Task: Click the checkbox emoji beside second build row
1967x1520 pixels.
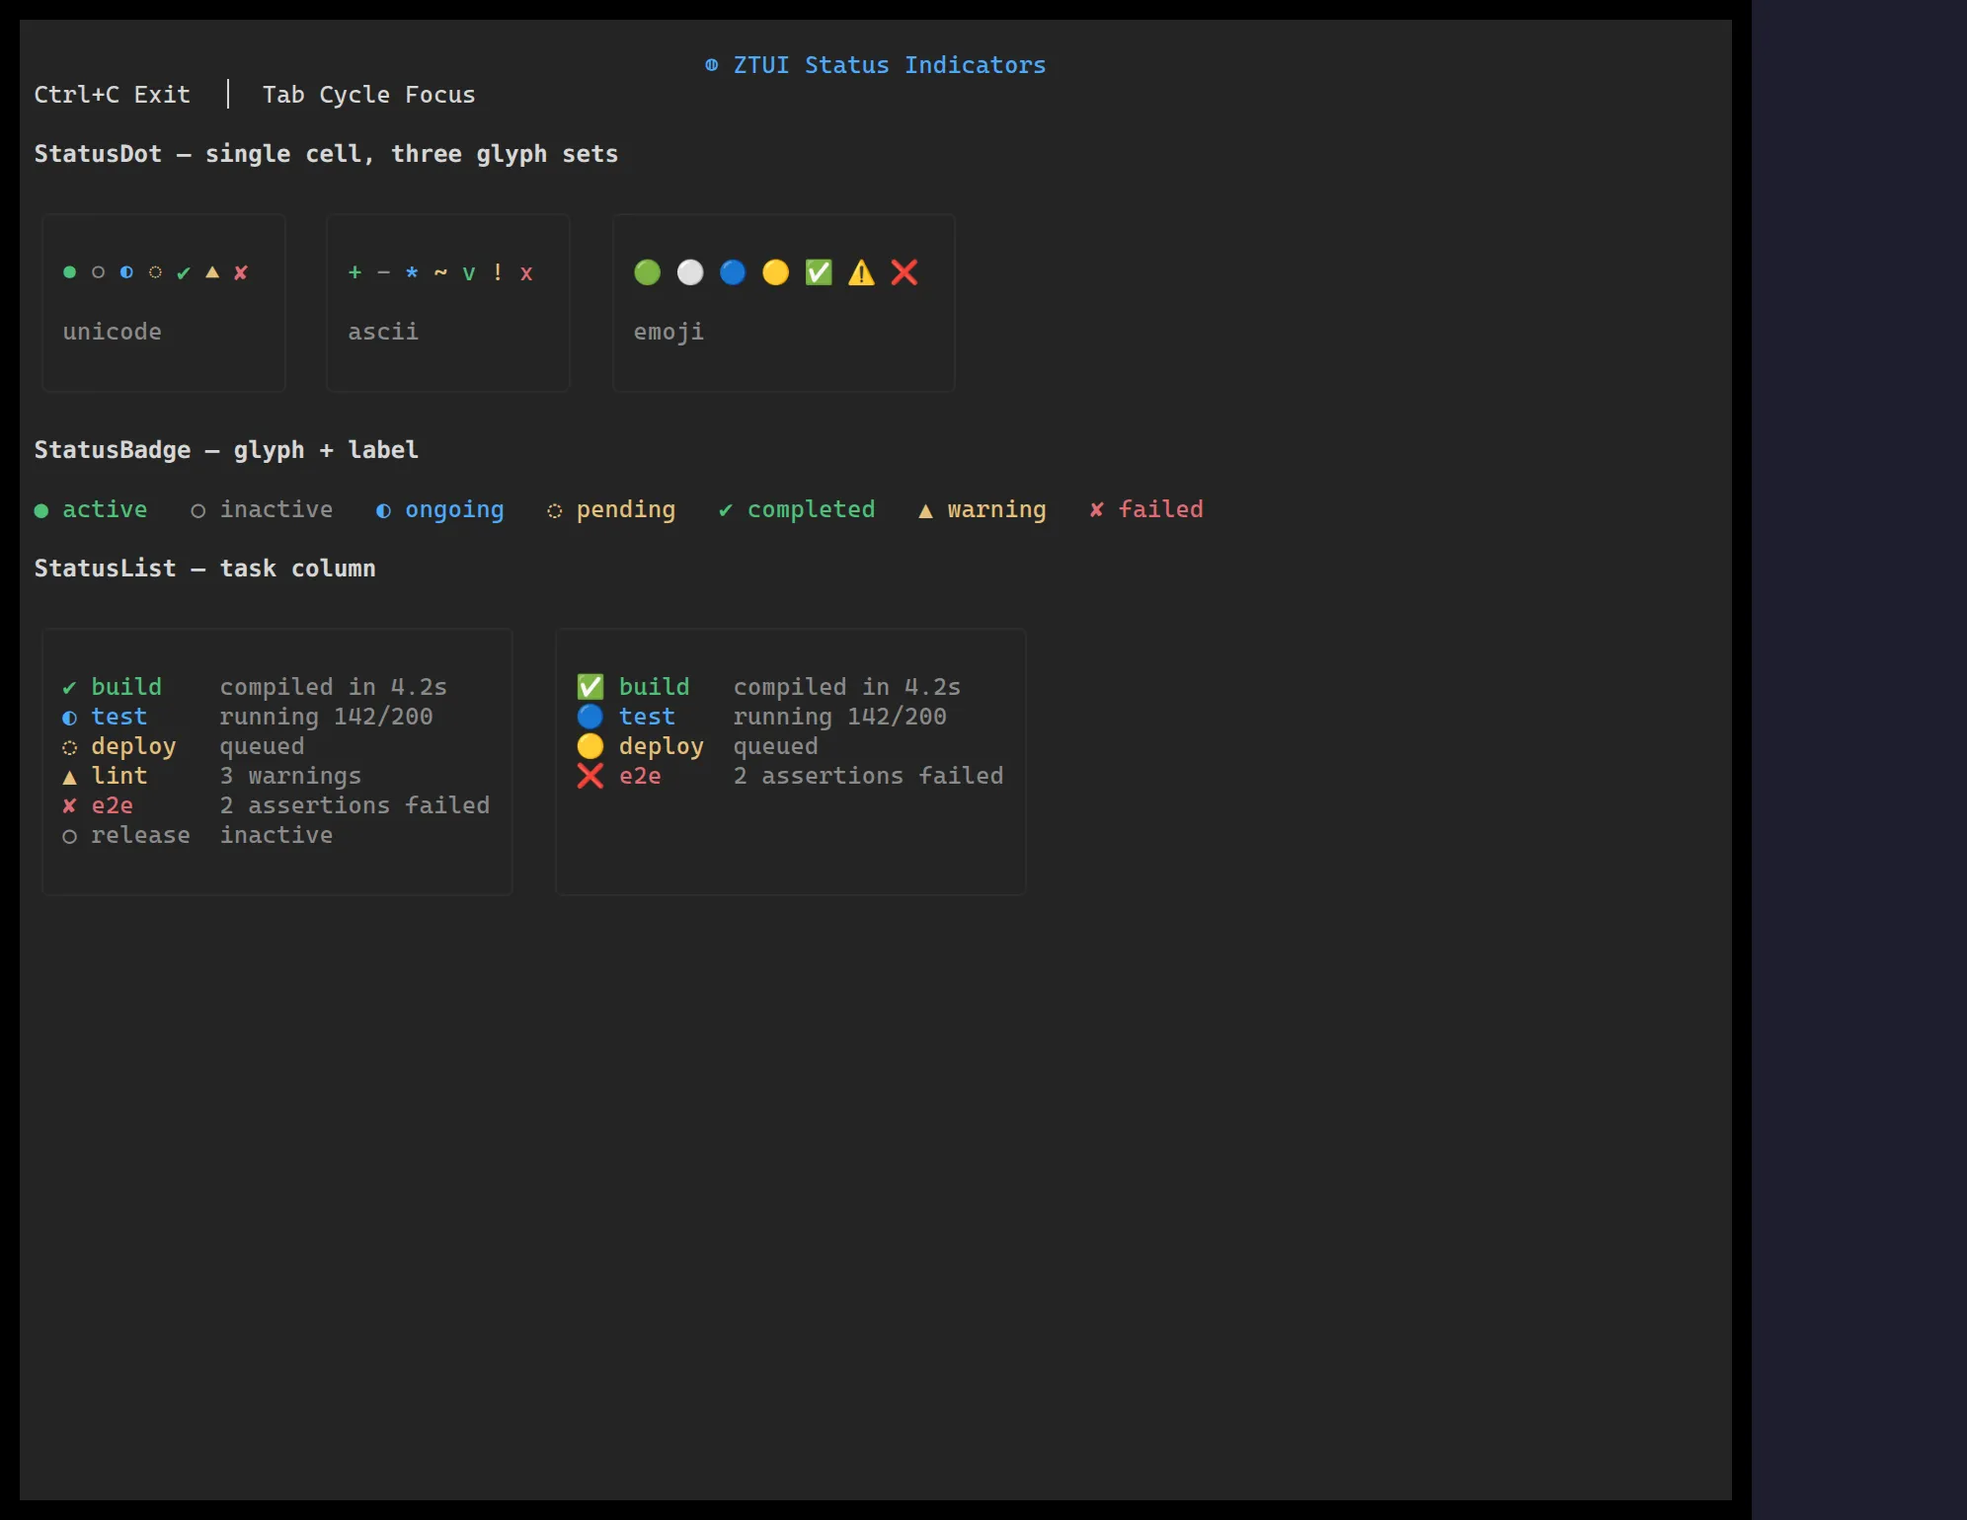Action: click(x=590, y=687)
